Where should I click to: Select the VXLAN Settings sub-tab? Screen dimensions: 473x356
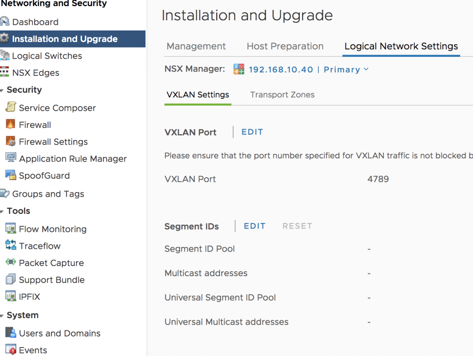click(198, 95)
